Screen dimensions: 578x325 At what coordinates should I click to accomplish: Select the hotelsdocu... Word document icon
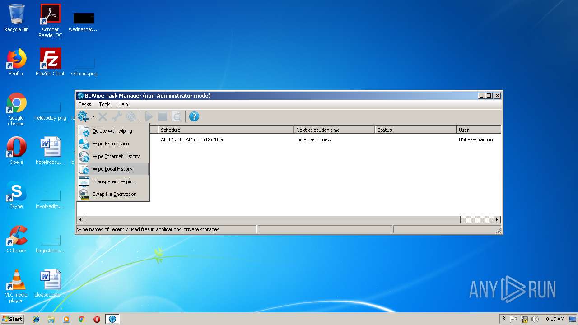50,151
